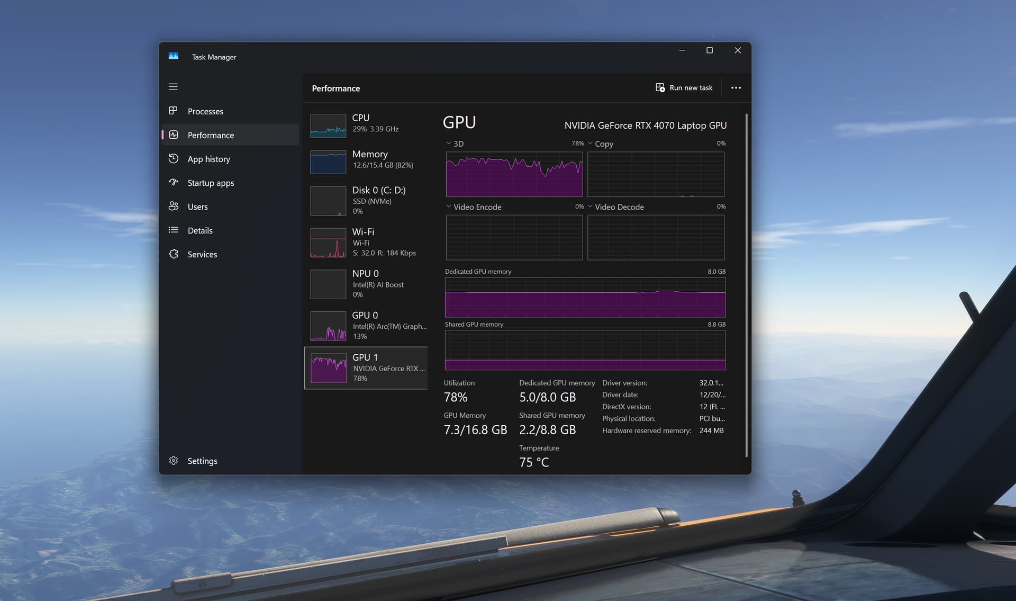Open the Processes page
The height and width of the screenshot is (601, 1016).
tap(230, 111)
